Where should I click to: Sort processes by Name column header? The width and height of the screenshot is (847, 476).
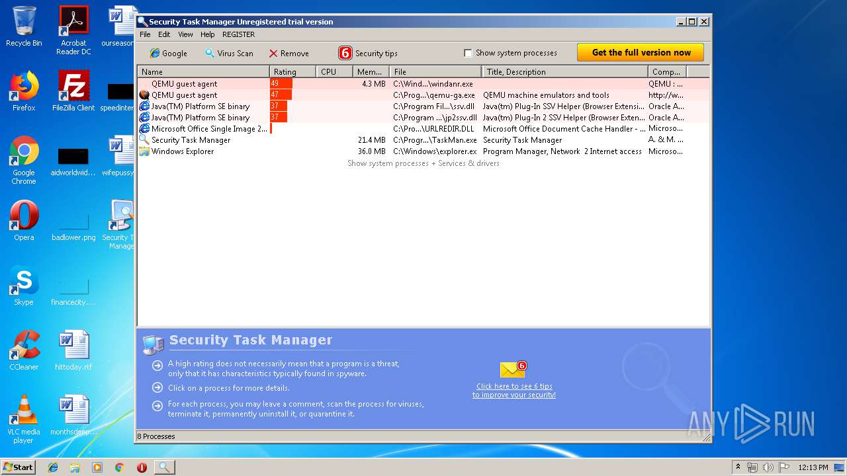pos(203,71)
